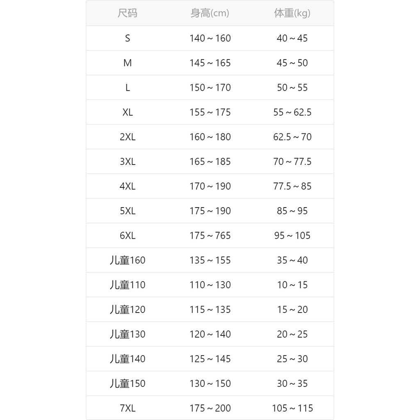Click the 儿童150 size label
Image resolution: width=420 pixels, height=420 pixels.
click(x=128, y=383)
